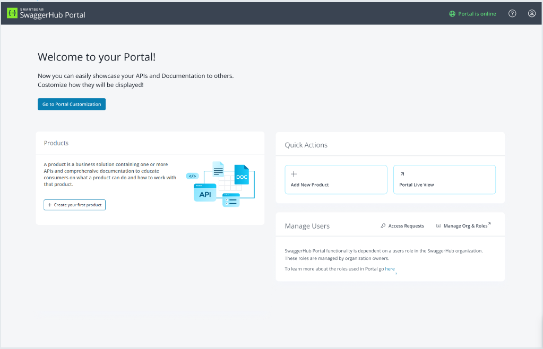Click the SmartBear logo in the header
Viewport: 543px width, 349px height.
tap(11, 13)
